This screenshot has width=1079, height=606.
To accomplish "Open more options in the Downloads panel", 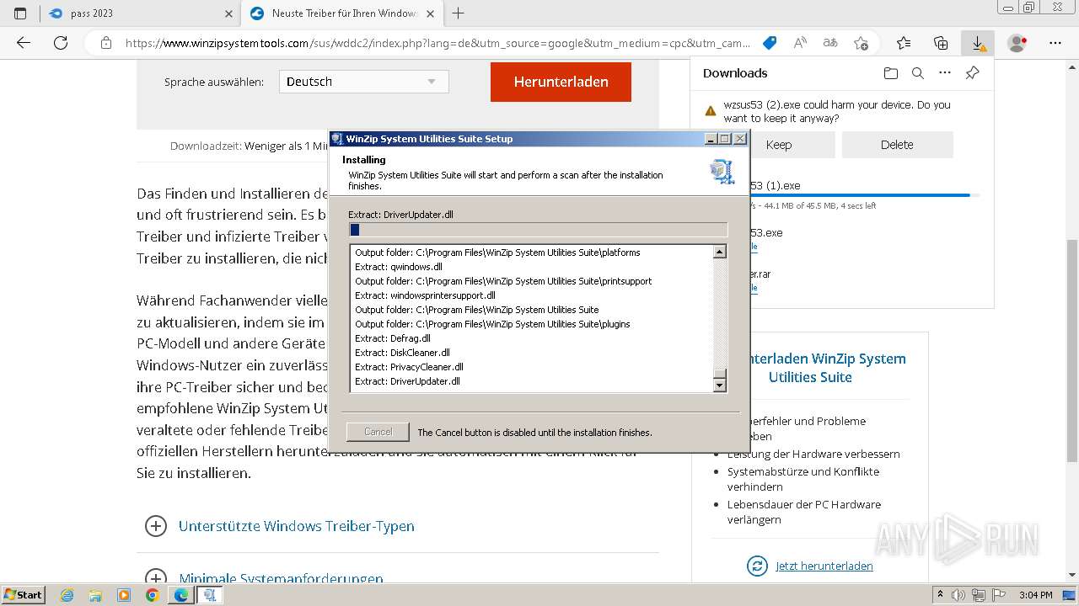I will (945, 73).
